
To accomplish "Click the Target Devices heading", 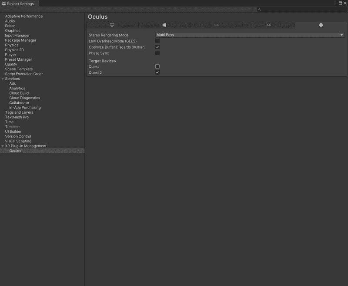I will [x=102, y=61].
